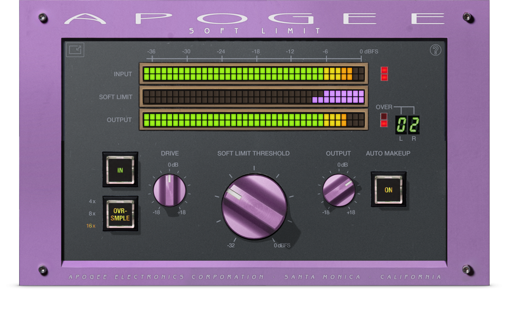Click the AUTO MAKEUP label
The image size is (509, 310).
(x=388, y=153)
